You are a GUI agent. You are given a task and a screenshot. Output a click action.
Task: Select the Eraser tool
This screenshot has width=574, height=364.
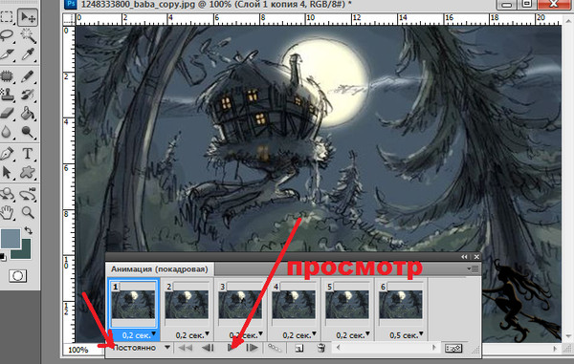tap(7, 114)
